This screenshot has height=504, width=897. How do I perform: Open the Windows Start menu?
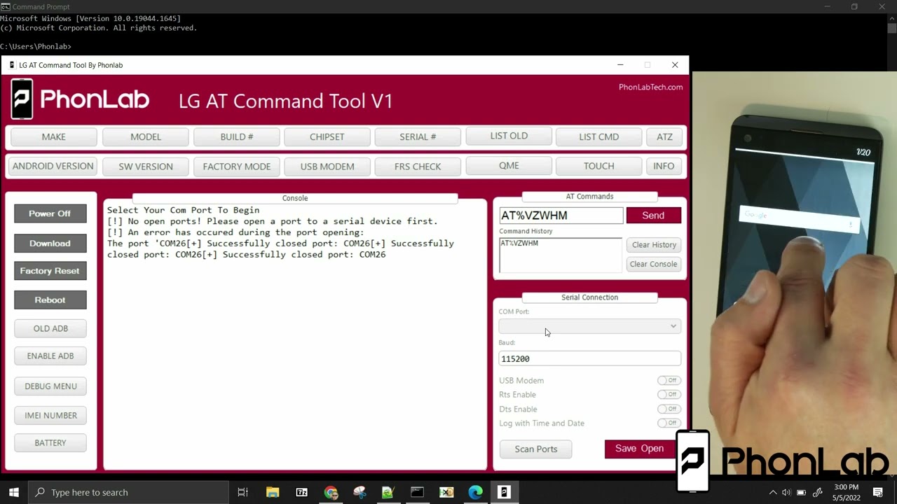point(13,492)
